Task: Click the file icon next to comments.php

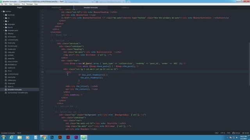Action: [x=6, y=40]
